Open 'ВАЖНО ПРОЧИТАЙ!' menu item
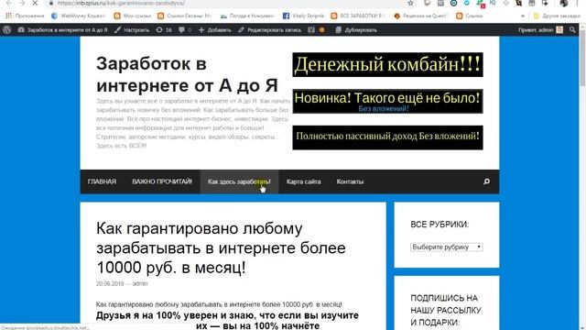The image size is (586, 330). click(162, 181)
